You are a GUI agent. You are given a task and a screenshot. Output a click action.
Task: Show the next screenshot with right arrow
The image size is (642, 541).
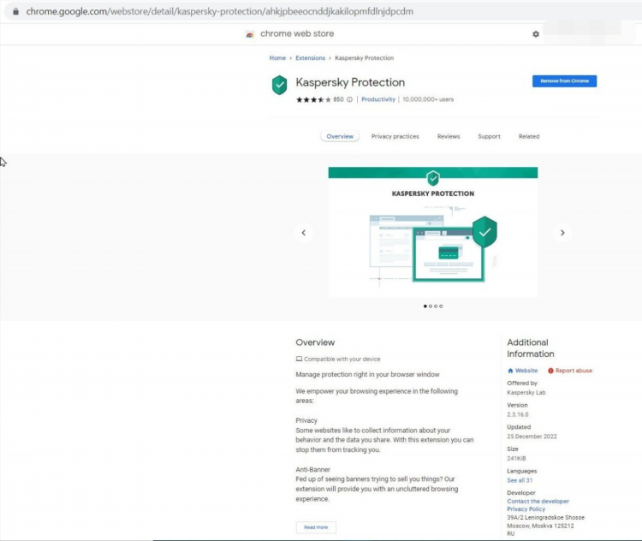pos(562,233)
